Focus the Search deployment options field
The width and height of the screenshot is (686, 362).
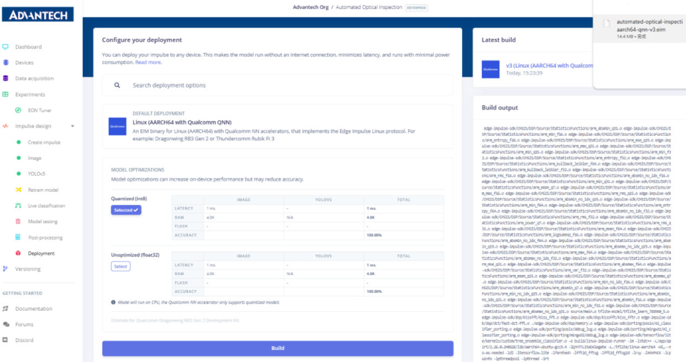(278, 85)
